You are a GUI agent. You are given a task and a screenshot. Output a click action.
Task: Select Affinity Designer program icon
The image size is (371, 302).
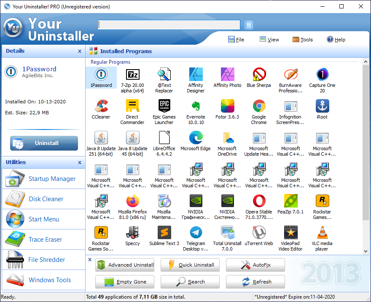196,74
